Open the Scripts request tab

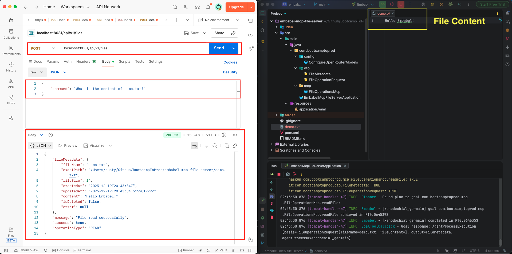tap(124, 62)
